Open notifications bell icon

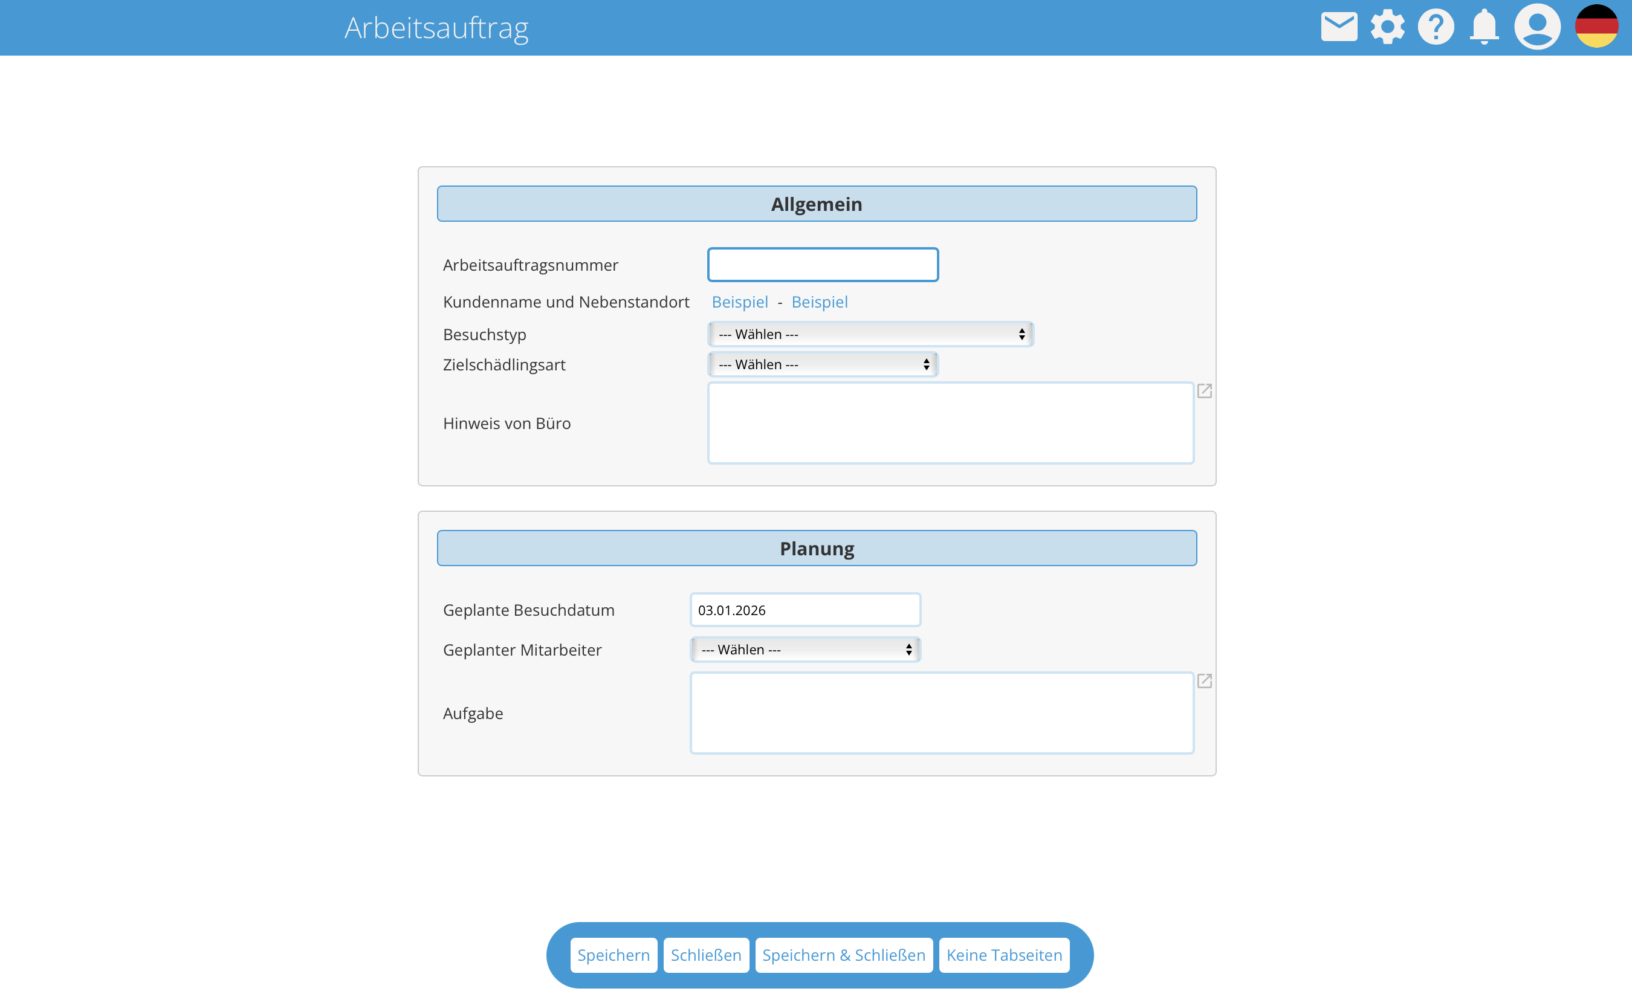pos(1484,27)
